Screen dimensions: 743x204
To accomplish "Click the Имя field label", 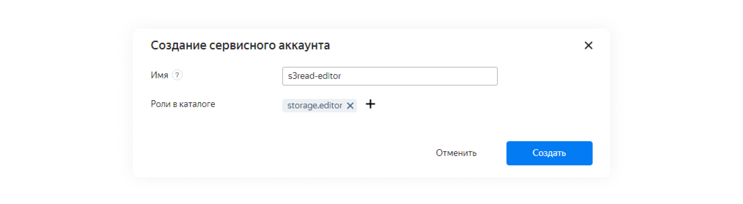I will pos(159,75).
